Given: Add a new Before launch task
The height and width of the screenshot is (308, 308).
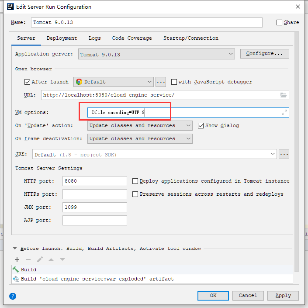Looking at the screenshot, I should [17, 260].
